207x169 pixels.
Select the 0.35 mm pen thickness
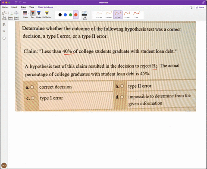pyautogui.click(x=109, y=15)
